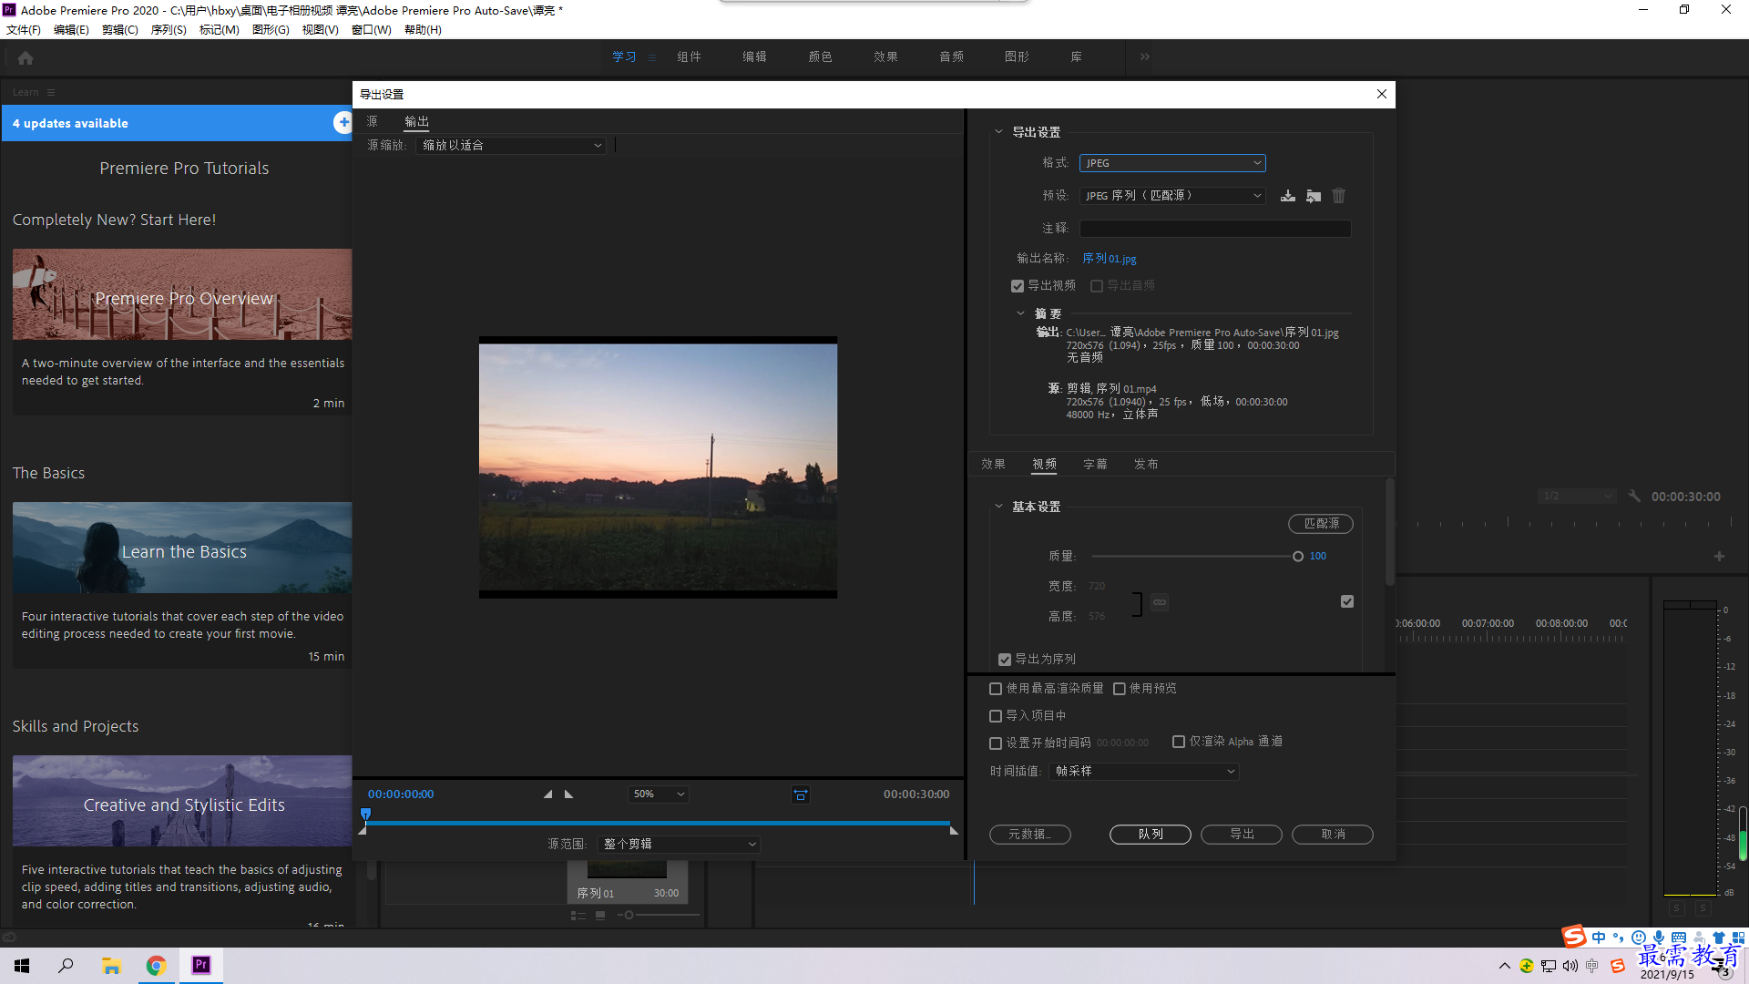
Task: Click the delete preset trash icon
Action: (x=1338, y=196)
